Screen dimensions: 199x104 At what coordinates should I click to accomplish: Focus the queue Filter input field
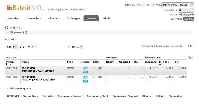[51, 47]
